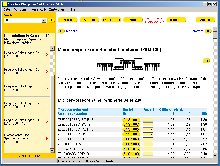Open the Einstellungen menu
Screen dimensions: 220x166
pos(58,9)
